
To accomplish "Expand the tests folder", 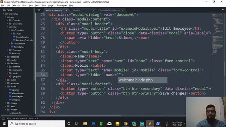I will click(6, 107).
